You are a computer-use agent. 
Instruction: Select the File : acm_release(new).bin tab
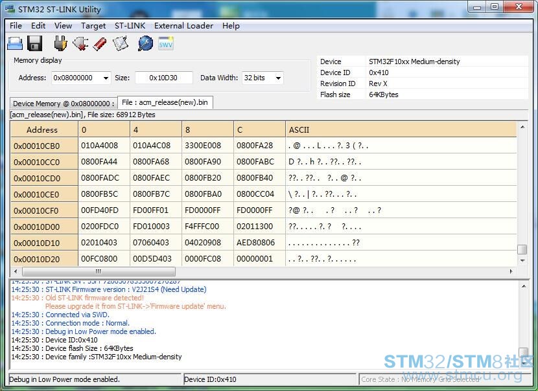(x=165, y=102)
